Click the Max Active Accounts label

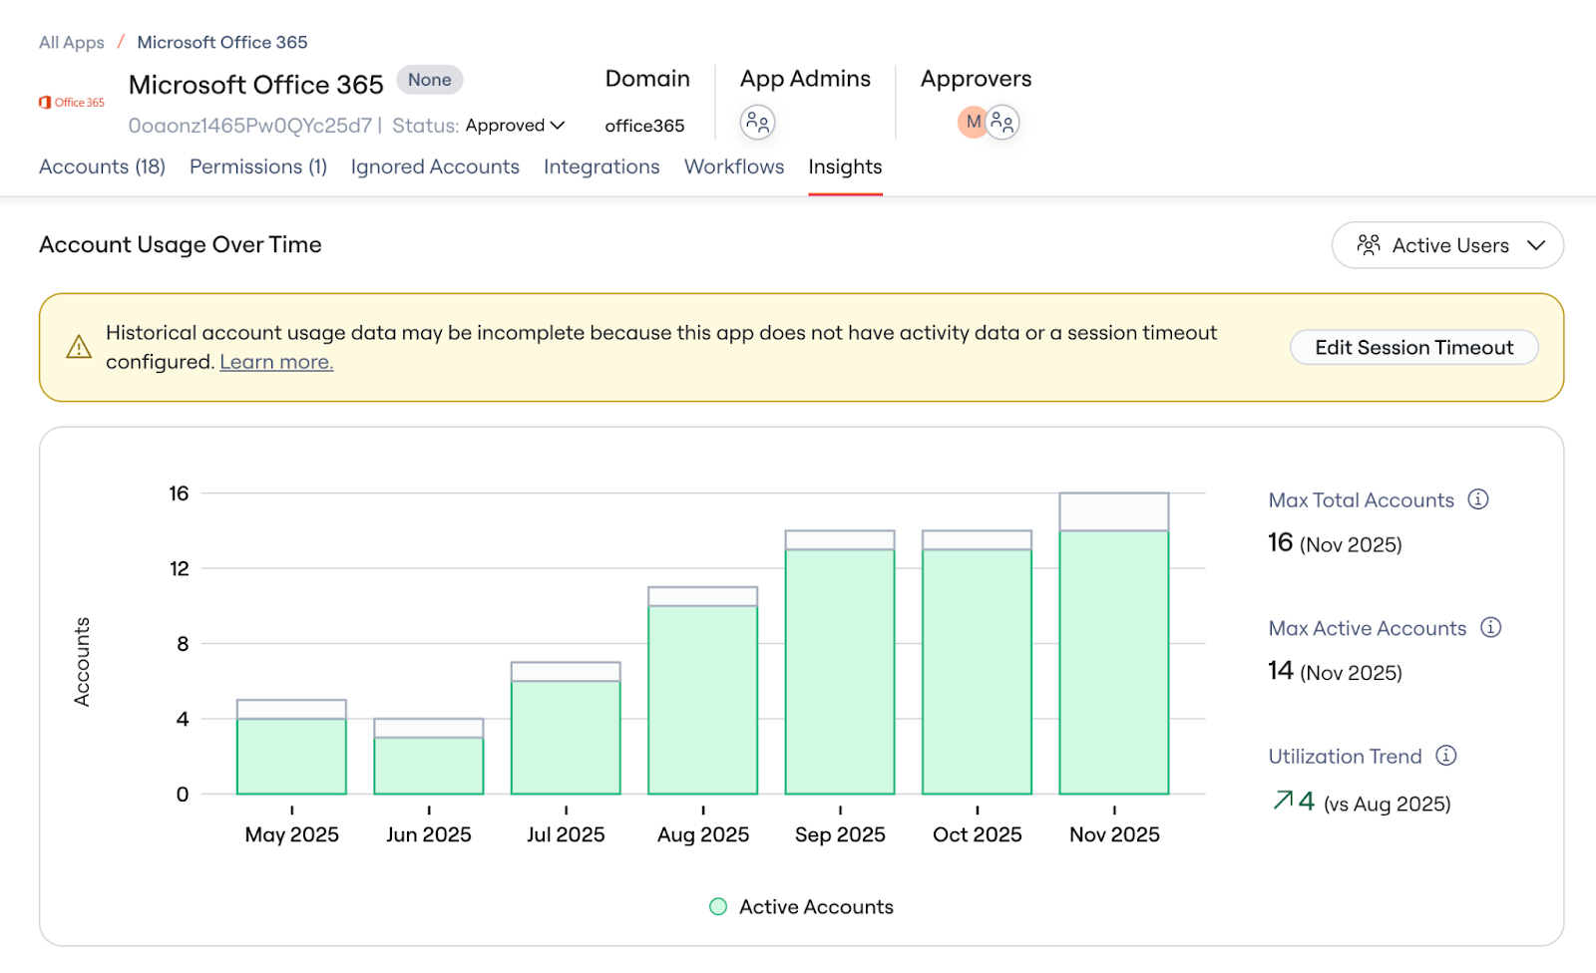tap(1368, 628)
